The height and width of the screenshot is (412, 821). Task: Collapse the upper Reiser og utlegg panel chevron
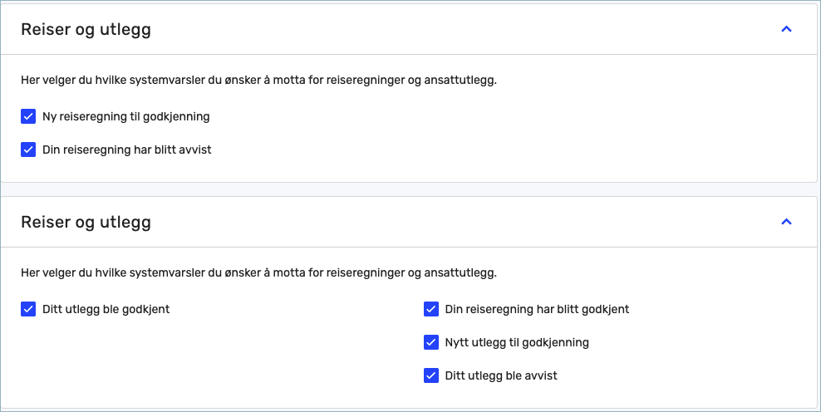pyautogui.click(x=786, y=29)
